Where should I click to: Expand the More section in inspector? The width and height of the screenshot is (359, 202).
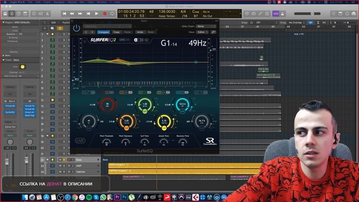click(3, 56)
